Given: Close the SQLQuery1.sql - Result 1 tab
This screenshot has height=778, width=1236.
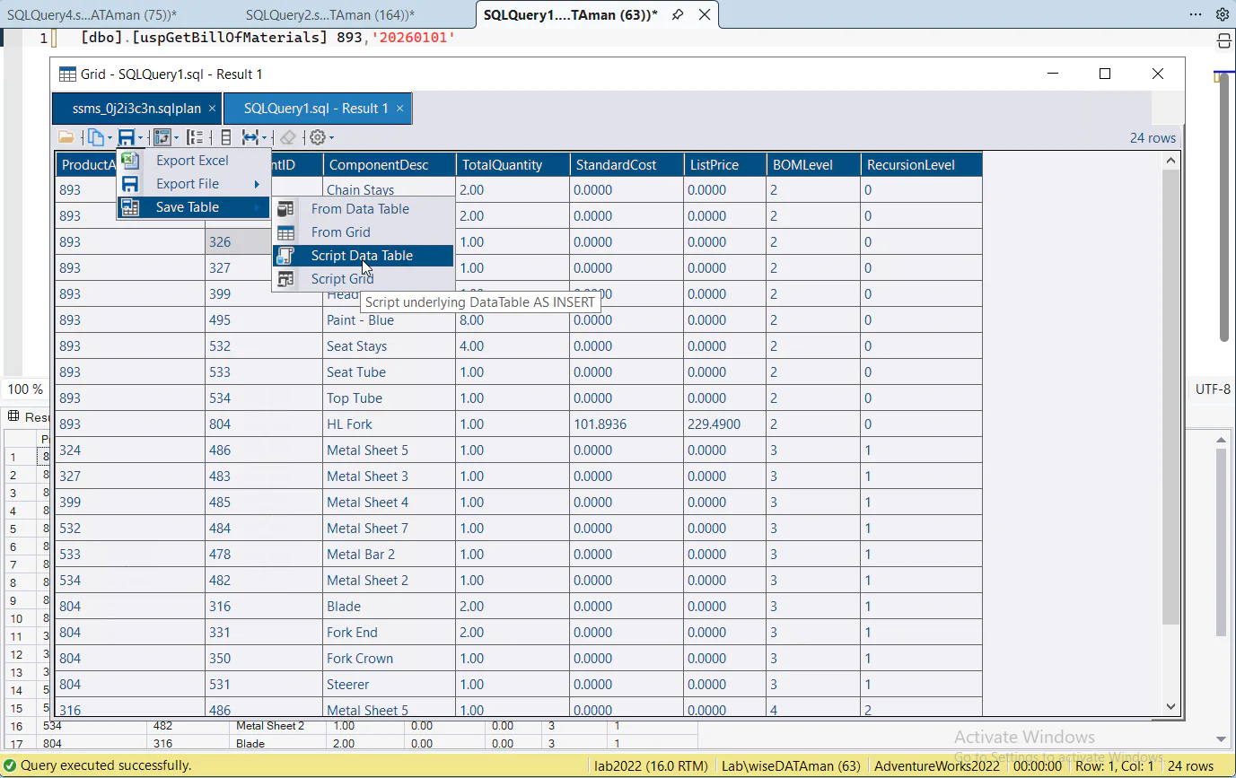Looking at the screenshot, I should (x=399, y=108).
